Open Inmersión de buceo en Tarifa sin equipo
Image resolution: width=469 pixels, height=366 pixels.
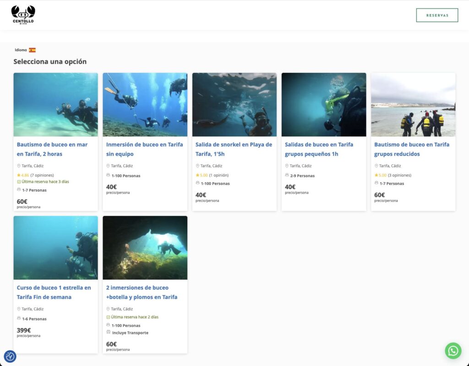click(144, 149)
